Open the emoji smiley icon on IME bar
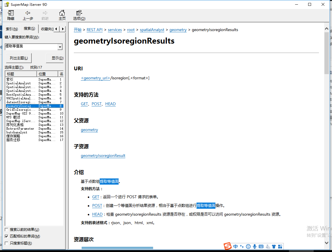The height and width of the screenshot is (252, 332). click(x=248, y=246)
